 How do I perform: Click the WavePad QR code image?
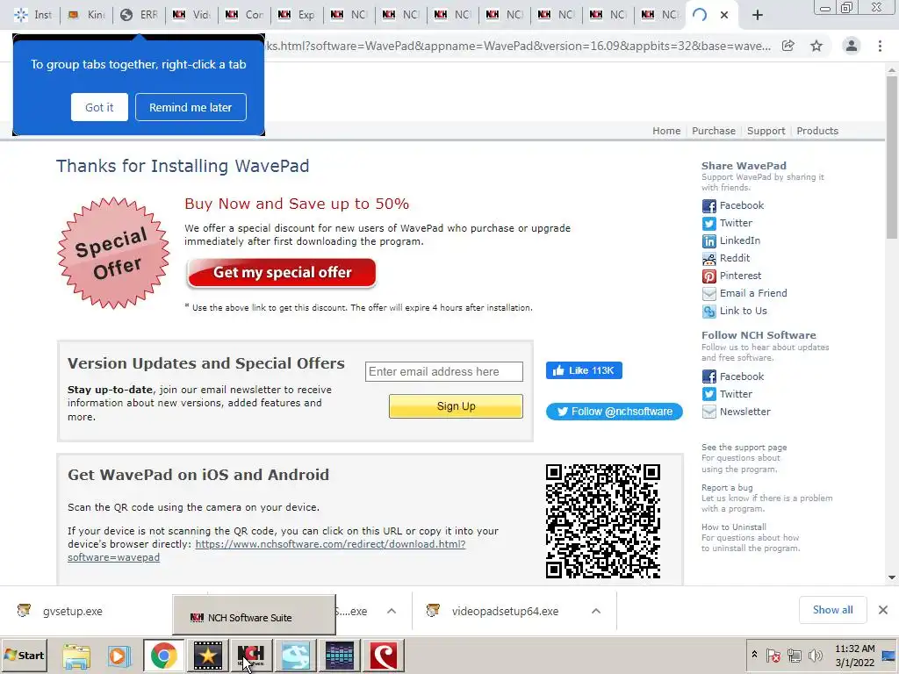tap(602, 521)
